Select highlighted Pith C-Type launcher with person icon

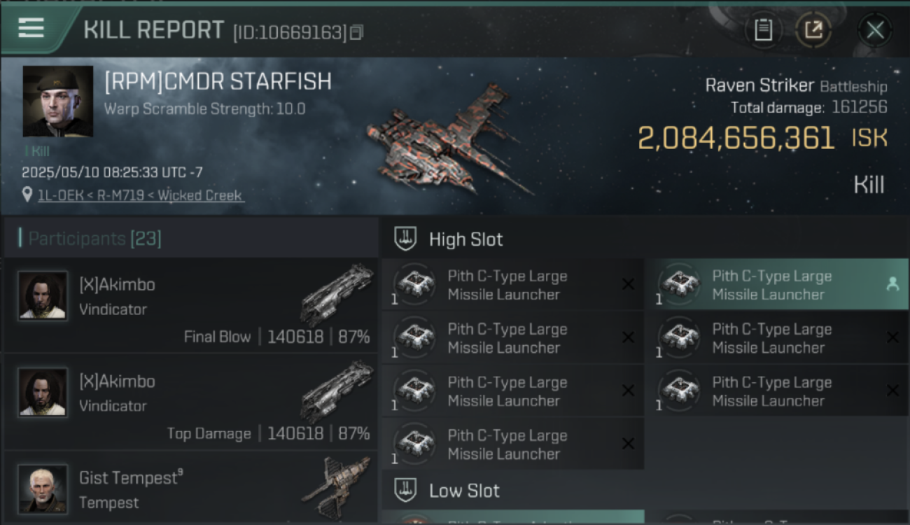click(776, 284)
